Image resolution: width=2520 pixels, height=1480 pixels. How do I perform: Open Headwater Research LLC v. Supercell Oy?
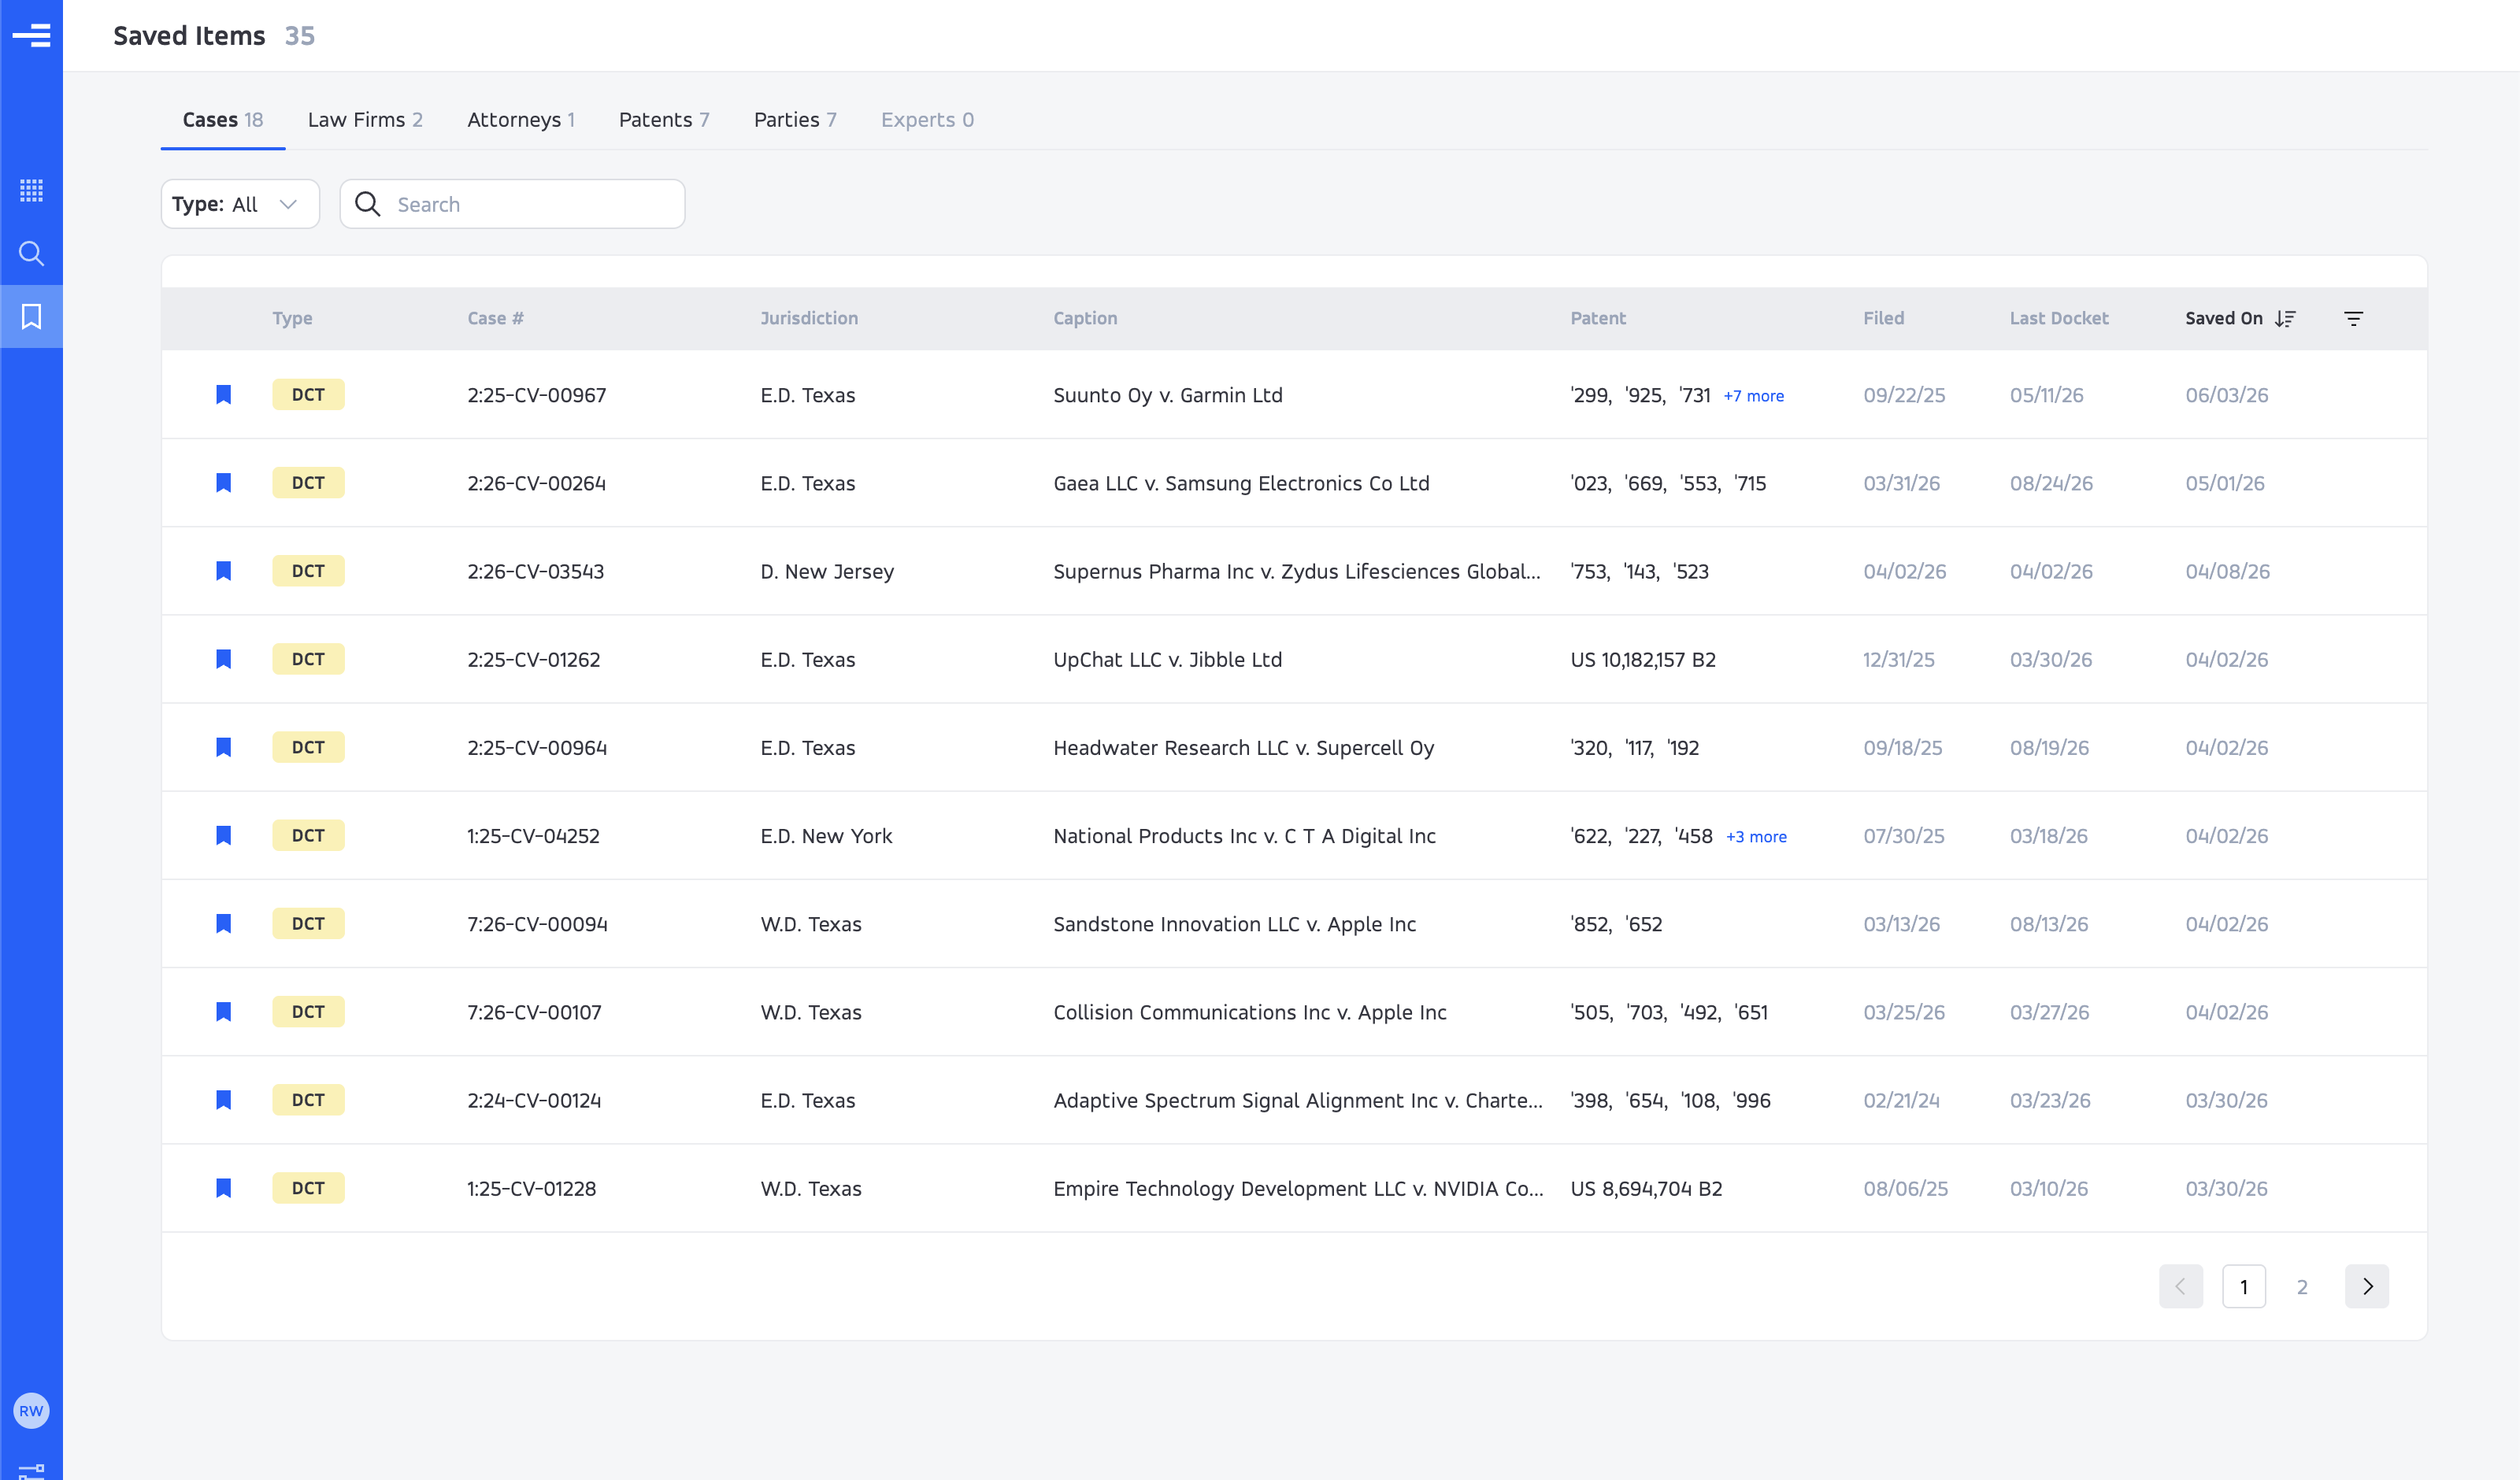pyautogui.click(x=1243, y=747)
